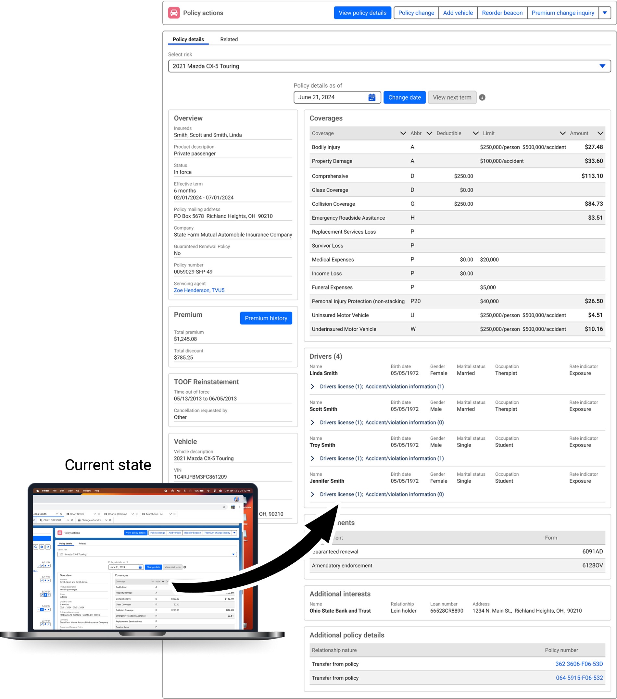Click the Bluetooth icon in the laptop menu bar
Screen dimensions: 617x699
[x=185, y=491]
